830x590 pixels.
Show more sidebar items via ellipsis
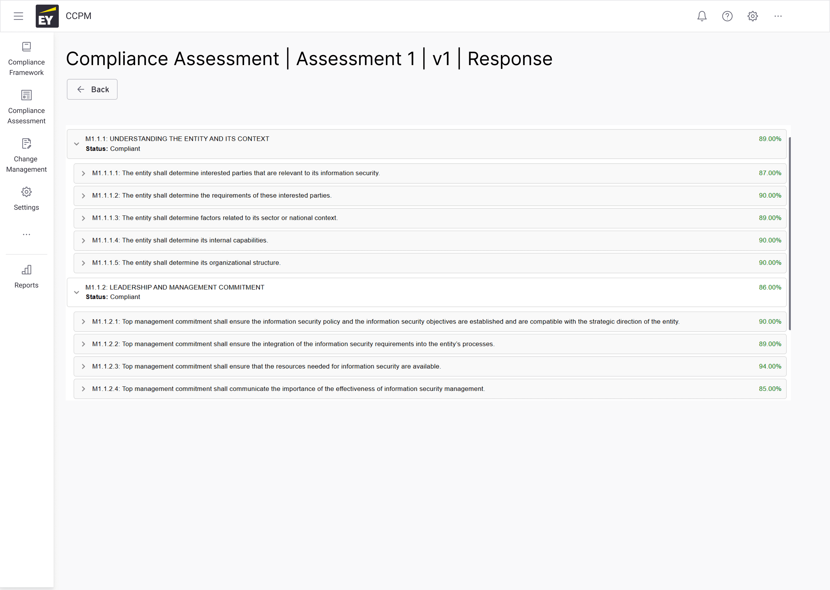27,234
